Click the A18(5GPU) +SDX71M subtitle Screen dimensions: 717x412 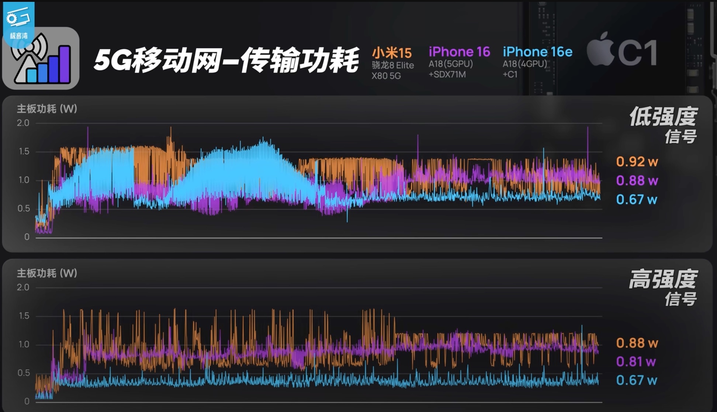pos(451,69)
